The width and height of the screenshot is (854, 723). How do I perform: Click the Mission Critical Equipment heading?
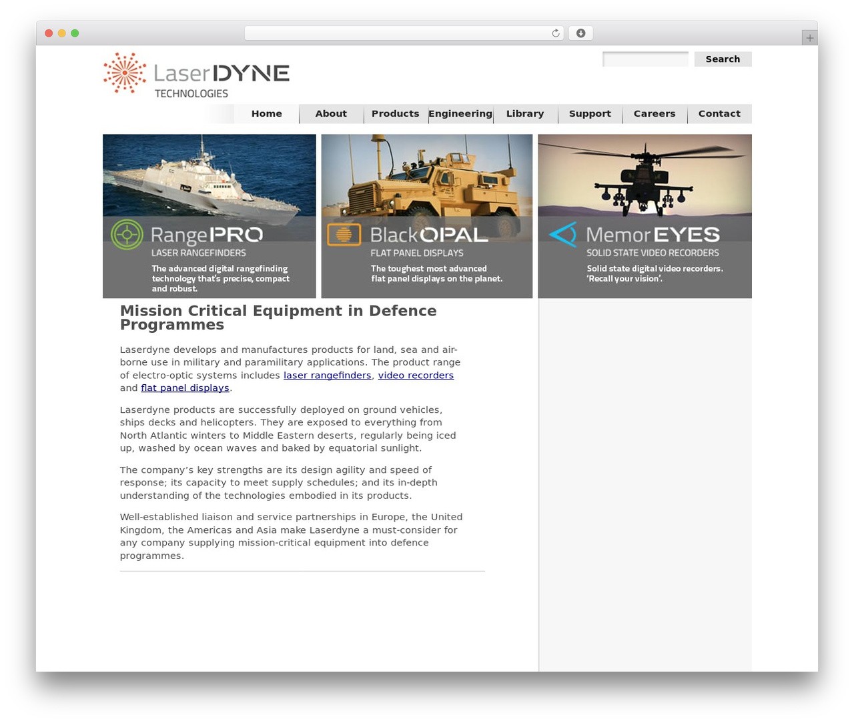[278, 318]
